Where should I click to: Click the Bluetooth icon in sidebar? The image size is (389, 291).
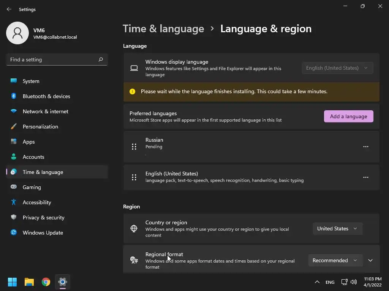tap(14, 96)
